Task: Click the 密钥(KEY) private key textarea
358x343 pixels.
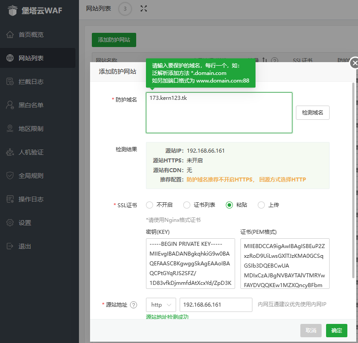Action: [x=190, y=264]
